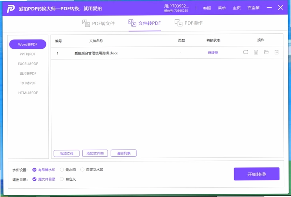This screenshot has height=197, width=291.
Task: Click the 爱拍号: 70395255 text
Action: 176,11
